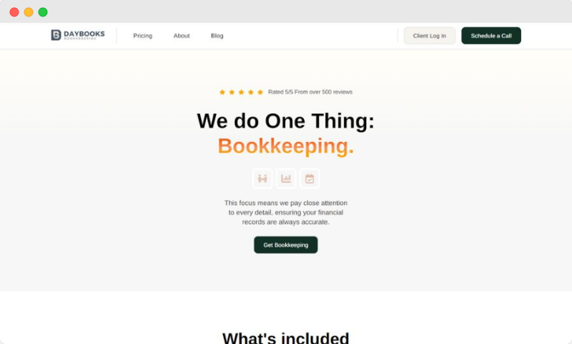Click the Client Log In button
This screenshot has width=572, height=344.
(x=430, y=36)
